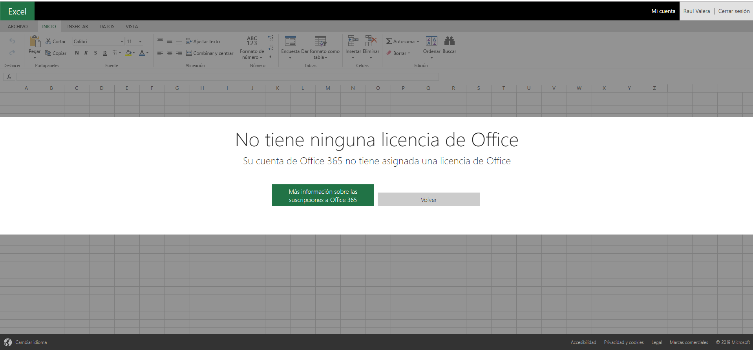Viewport: 753px width, 351px height.
Task: Select column A header
Action: [x=26, y=88]
